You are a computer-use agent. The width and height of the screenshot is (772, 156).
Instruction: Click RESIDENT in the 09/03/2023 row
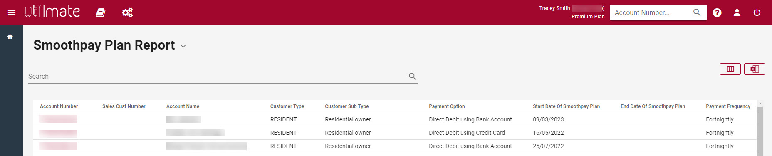[x=283, y=119]
